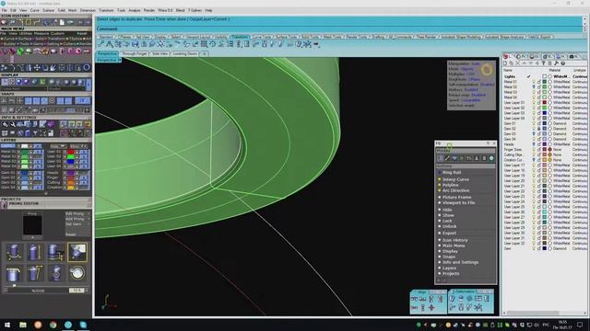
Task: Open the Curve menu in the menu bar
Action: pos(35,10)
